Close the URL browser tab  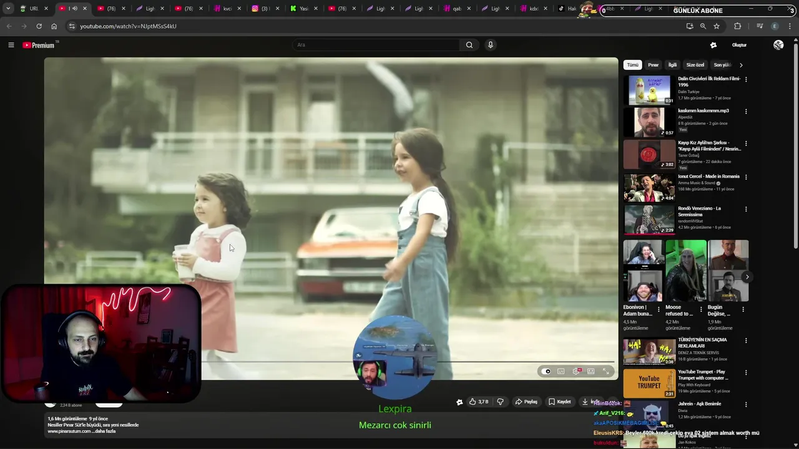(x=46, y=9)
